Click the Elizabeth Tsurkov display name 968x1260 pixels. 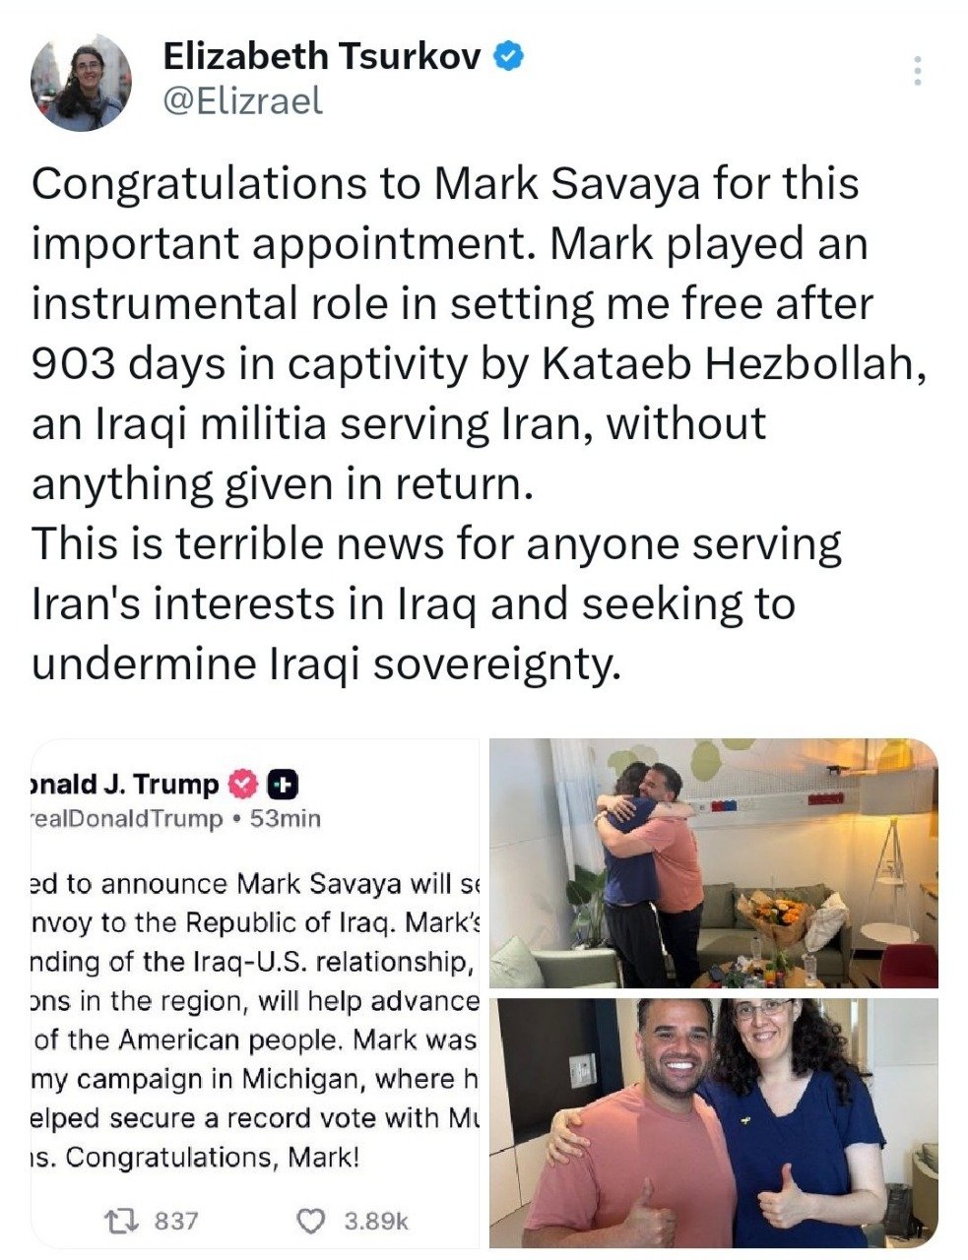(321, 57)
